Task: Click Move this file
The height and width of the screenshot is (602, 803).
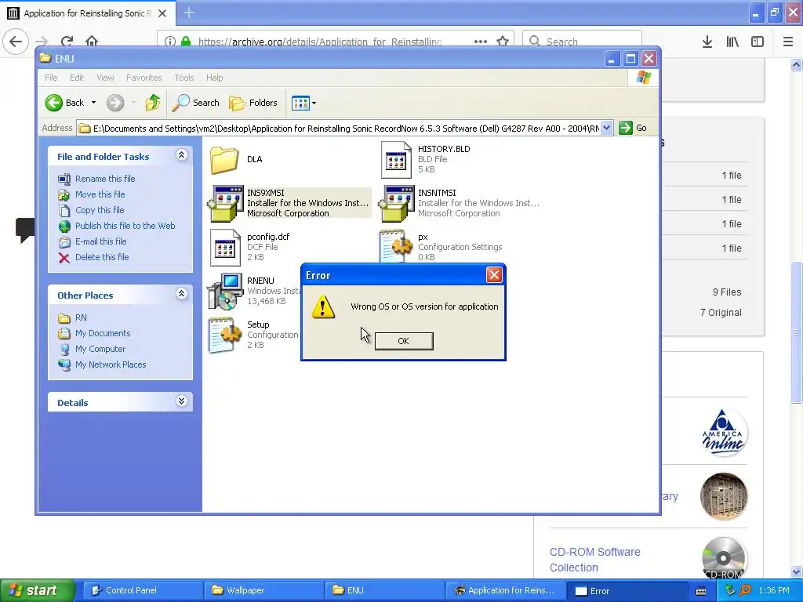Action: pyautogui.click(x=92, y=194)
